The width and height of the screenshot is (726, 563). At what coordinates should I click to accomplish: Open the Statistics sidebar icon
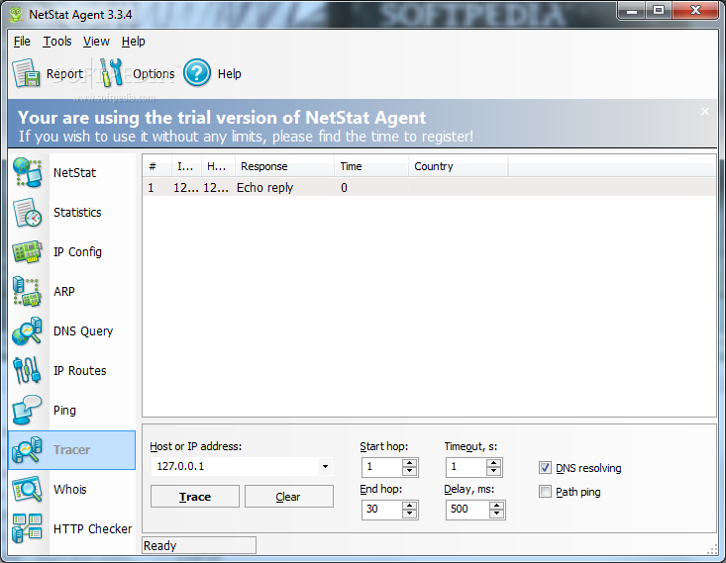28,213
